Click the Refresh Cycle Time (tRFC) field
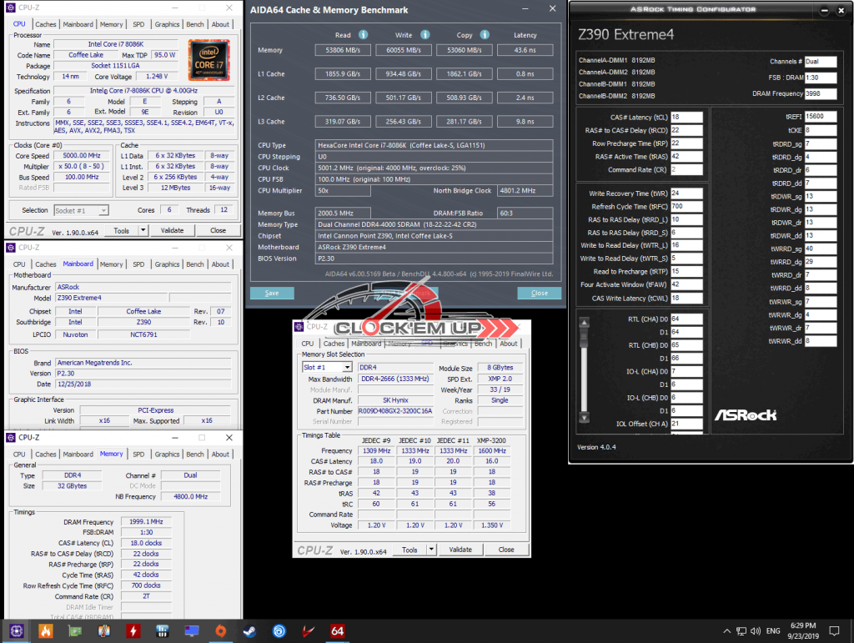 pyautogui.click(x=686, y=206)
